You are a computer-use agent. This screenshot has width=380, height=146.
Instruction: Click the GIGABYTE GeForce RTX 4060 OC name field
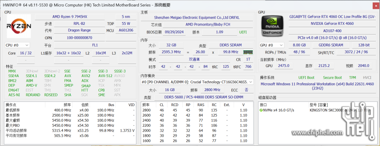[x=332, y=17]
